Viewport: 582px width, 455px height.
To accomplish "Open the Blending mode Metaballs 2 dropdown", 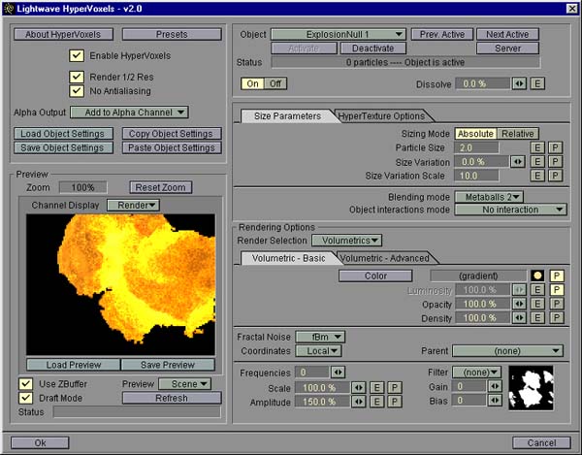I will click(489, 197).
